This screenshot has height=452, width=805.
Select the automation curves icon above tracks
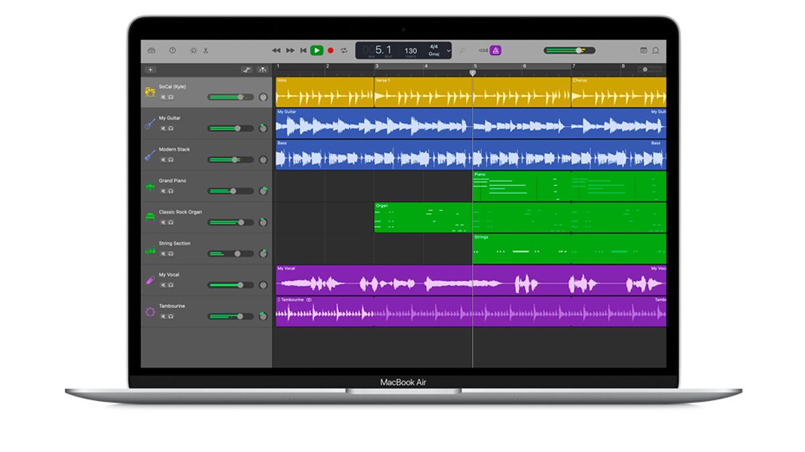point(246,69)
